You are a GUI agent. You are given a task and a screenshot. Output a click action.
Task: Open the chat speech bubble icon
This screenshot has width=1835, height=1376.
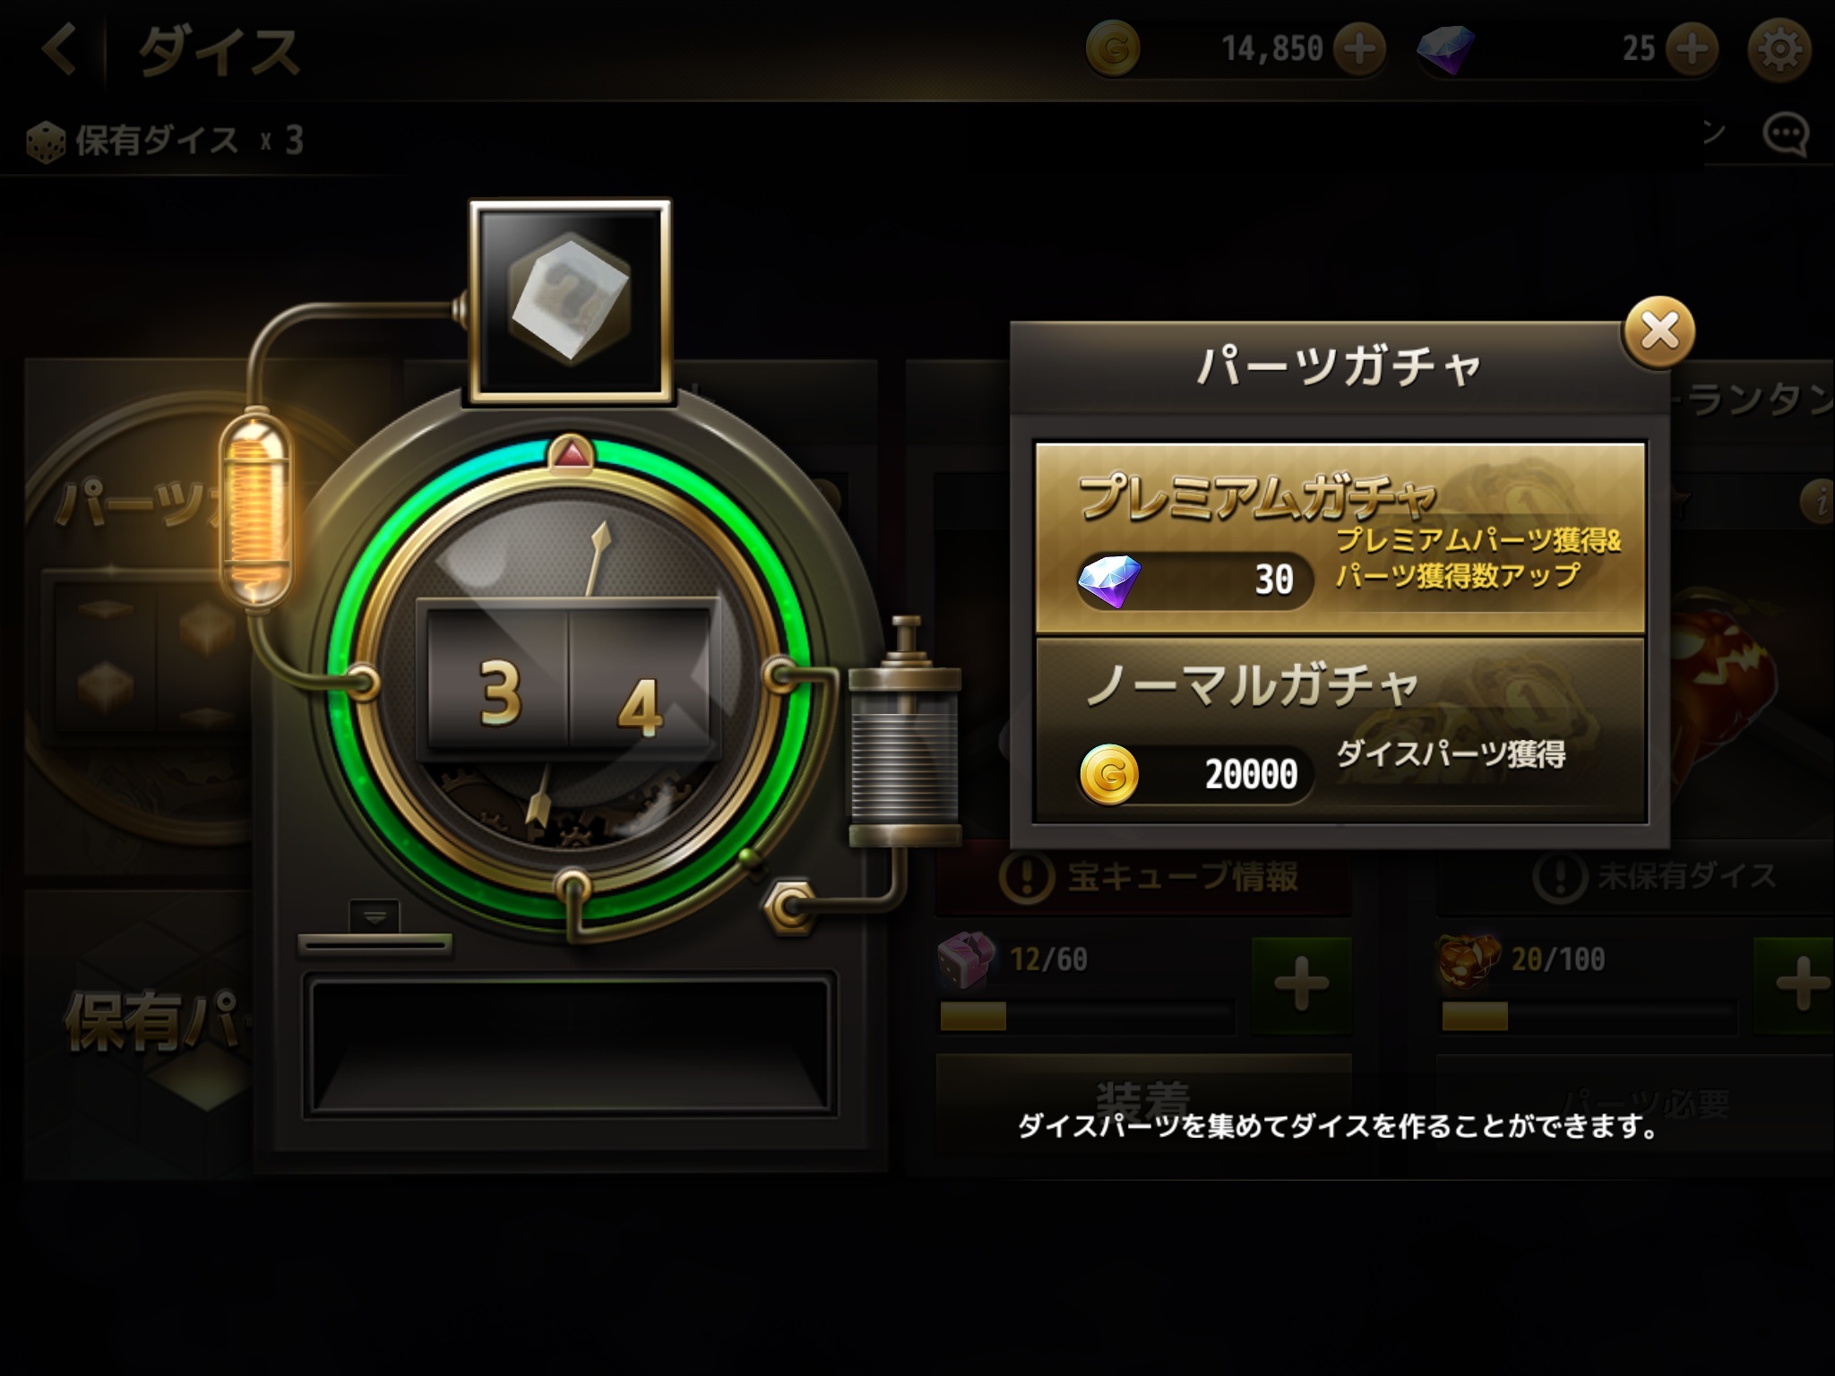coord(1786,136)
